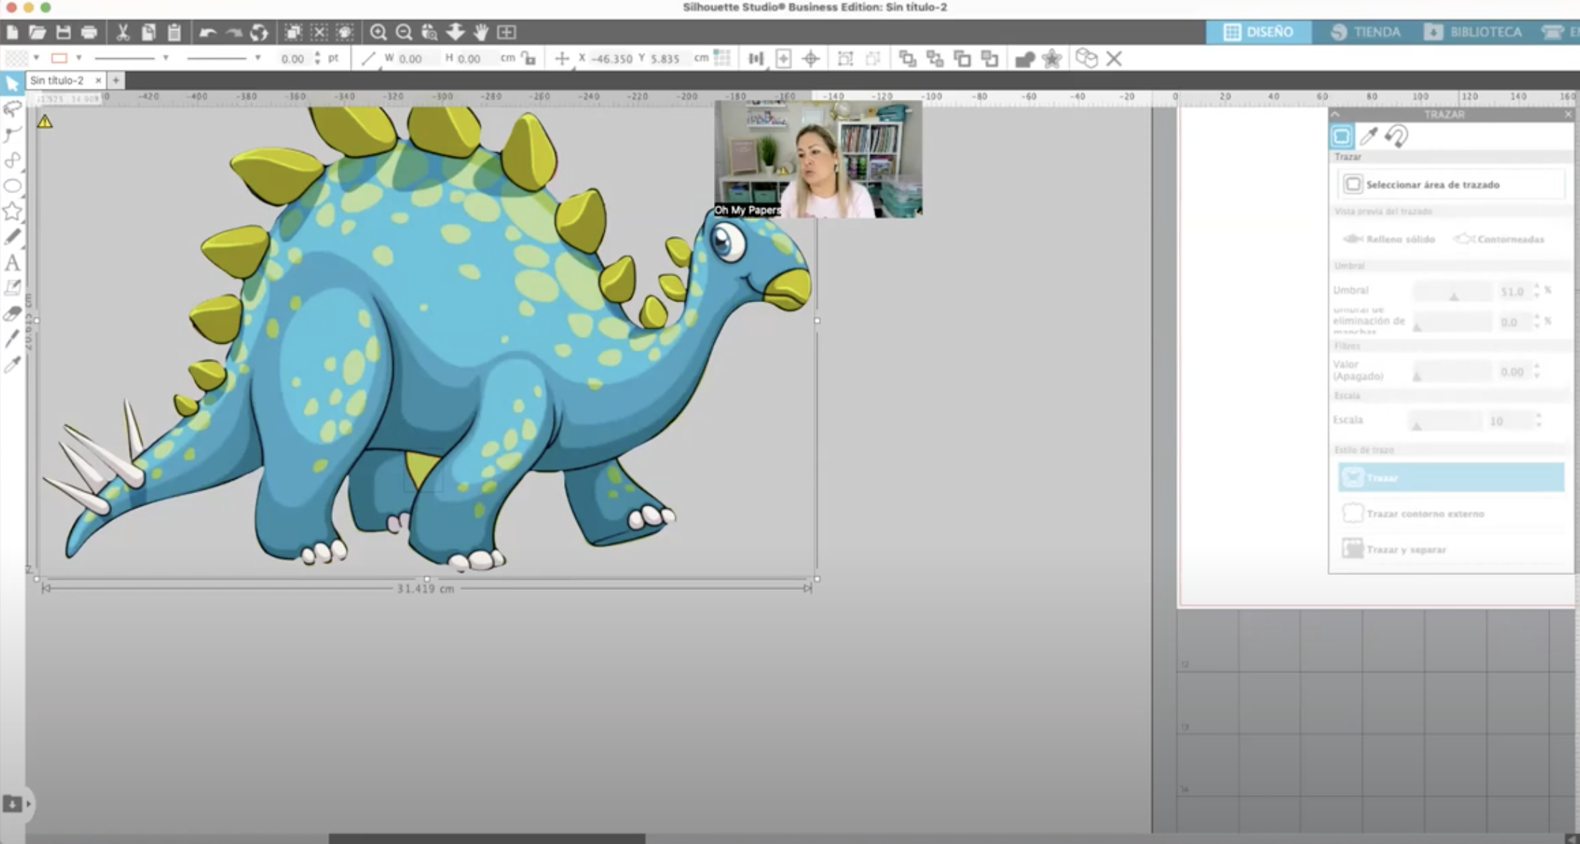The width and height of the screenshot is (1580, 844).
Task: Adjust Umbral value stepper
Action: coord(1537,291)
